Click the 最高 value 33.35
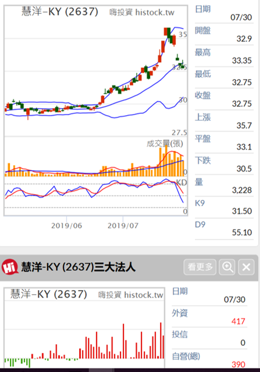The image size is (260, 372). 242,60
